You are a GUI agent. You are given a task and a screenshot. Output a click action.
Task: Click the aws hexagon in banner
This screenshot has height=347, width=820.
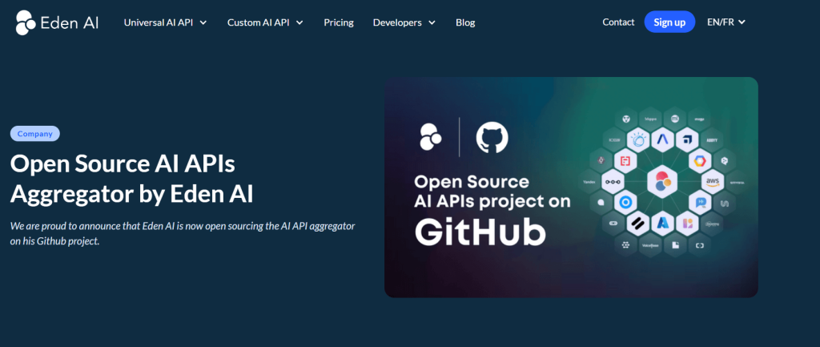pos(713,182)
